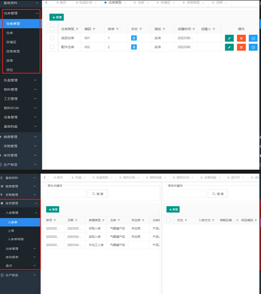
Task: Click the blue info icon for 配件仓库
Action: pos(253,47)
